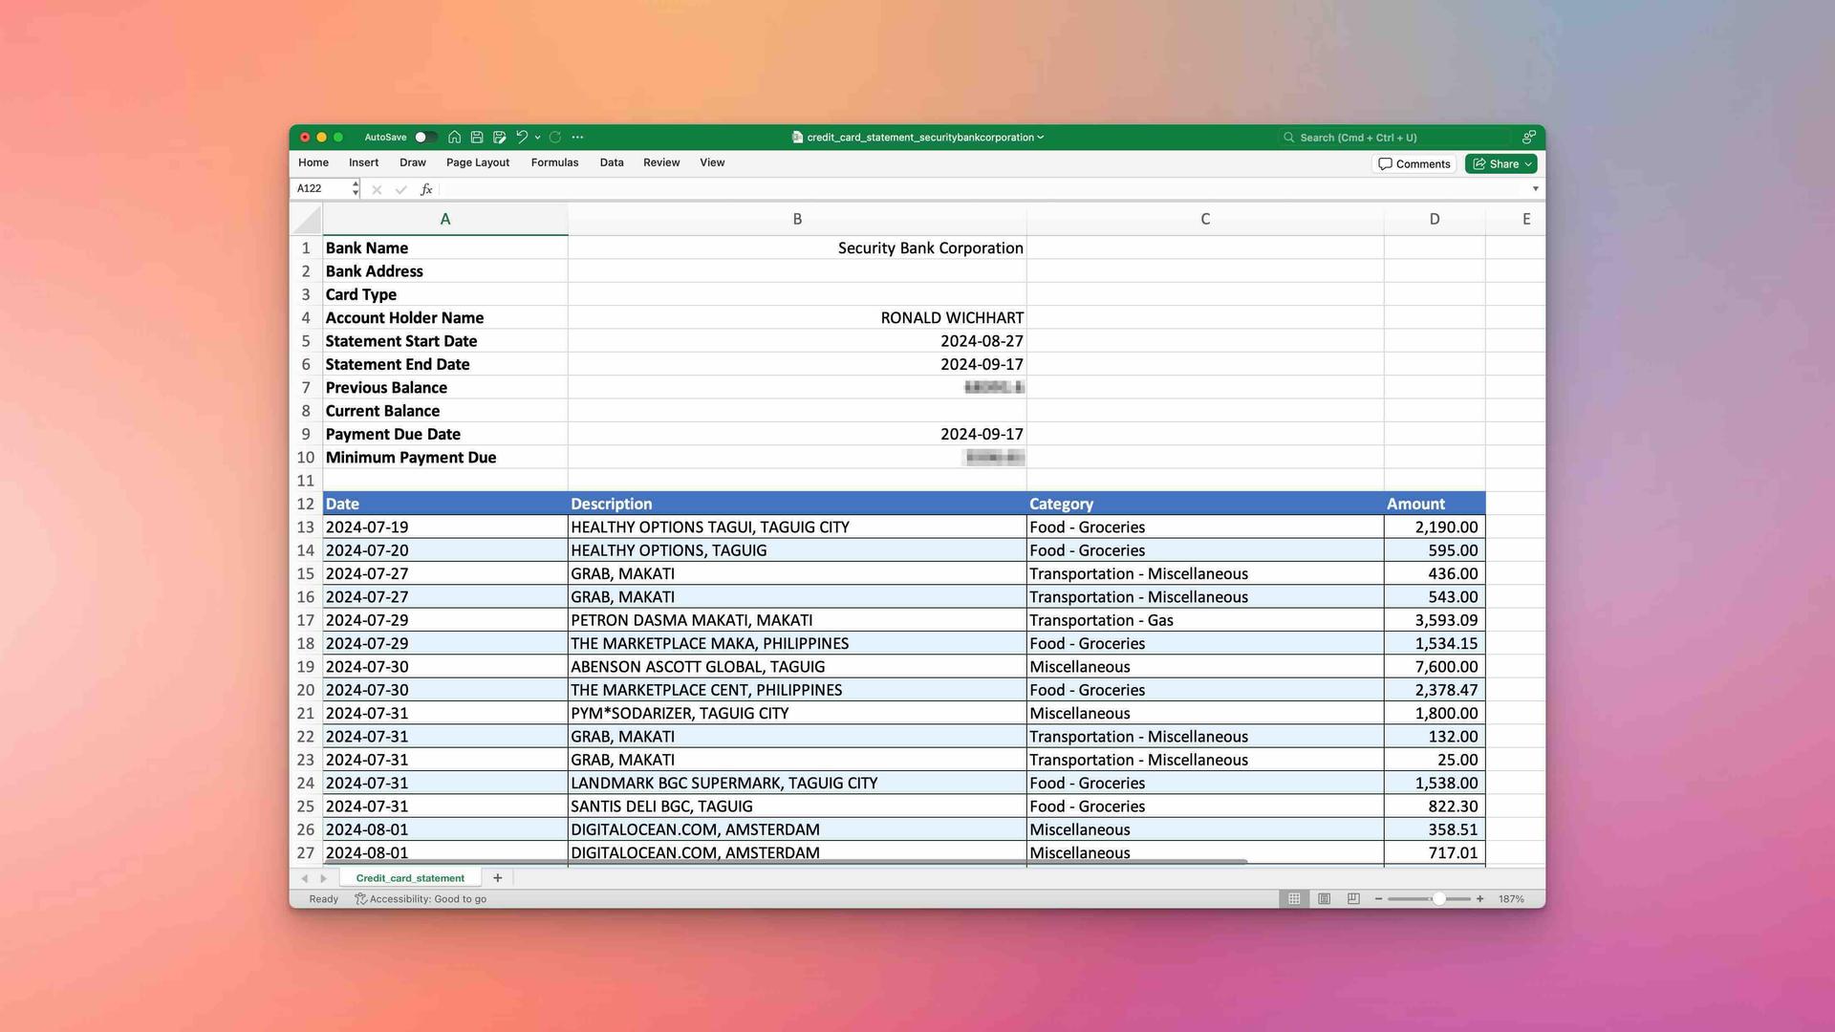
Task: Open the Page Layout ribbon tab
Action: pyautogui.click(x=478, y=162)
